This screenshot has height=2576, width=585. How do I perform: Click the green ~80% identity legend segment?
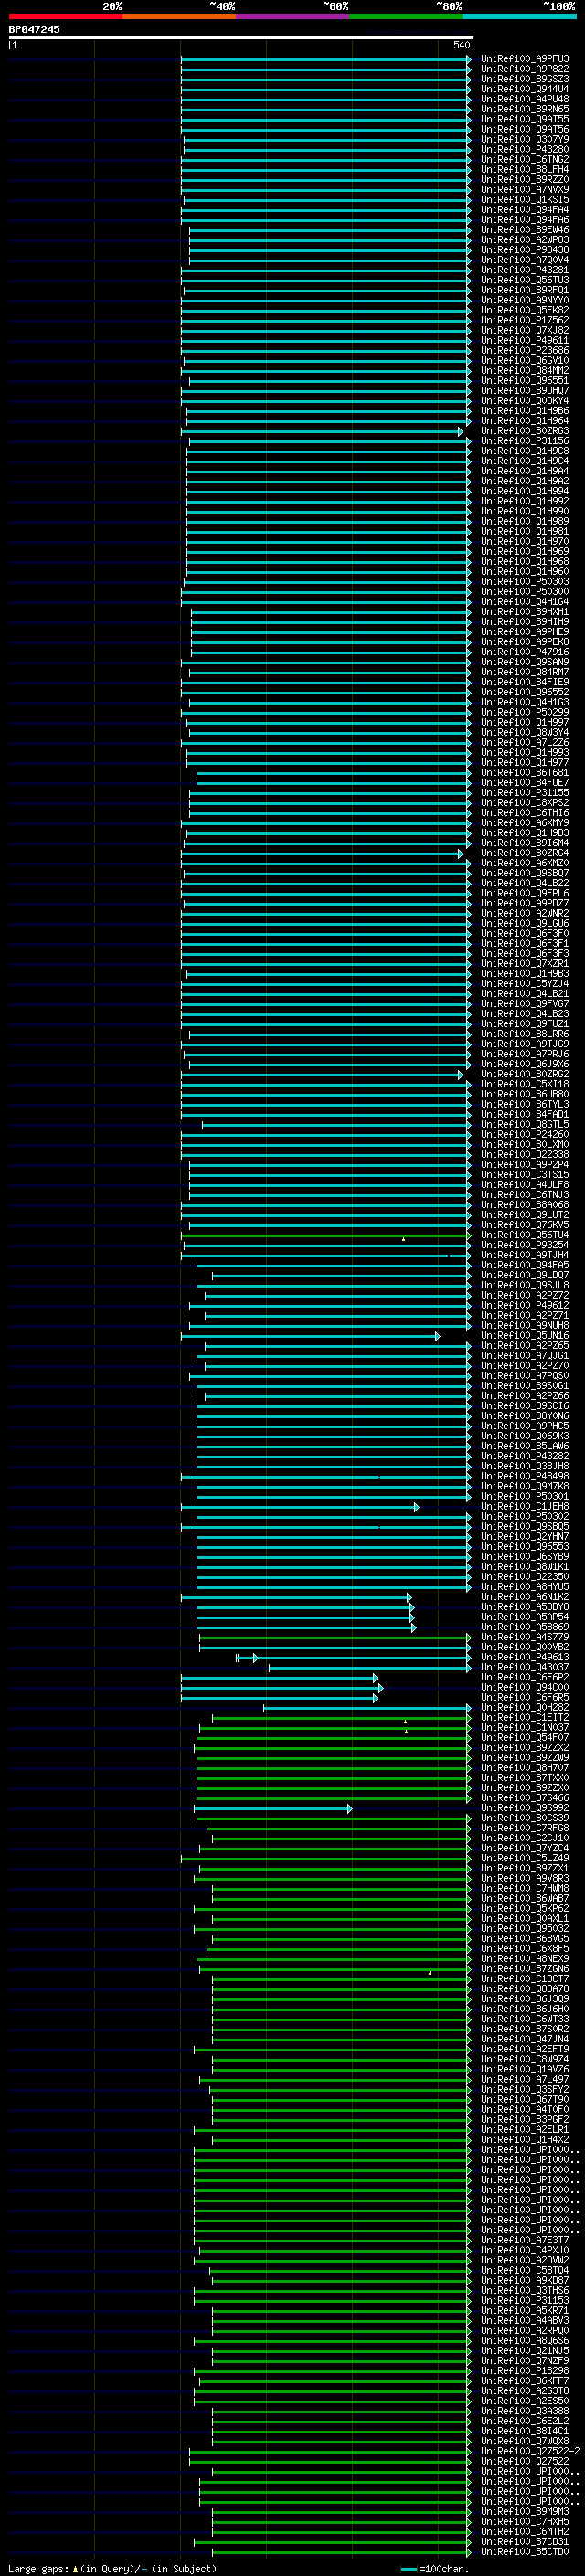click(406, 16)
